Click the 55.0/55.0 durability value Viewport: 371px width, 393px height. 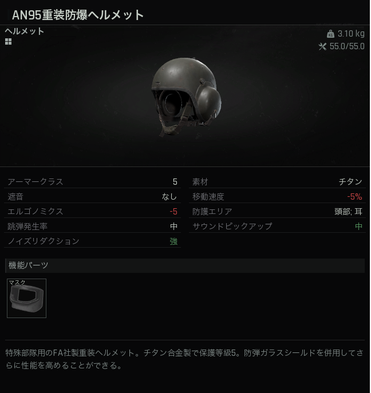(x=348, y=46)
